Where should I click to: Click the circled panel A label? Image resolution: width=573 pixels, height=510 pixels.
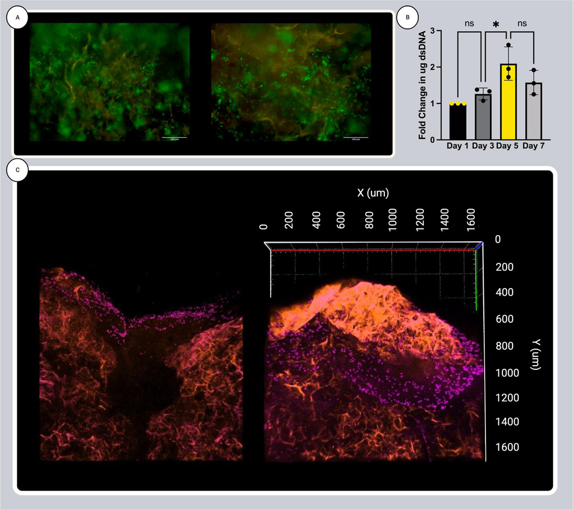[x=17, y=18]
